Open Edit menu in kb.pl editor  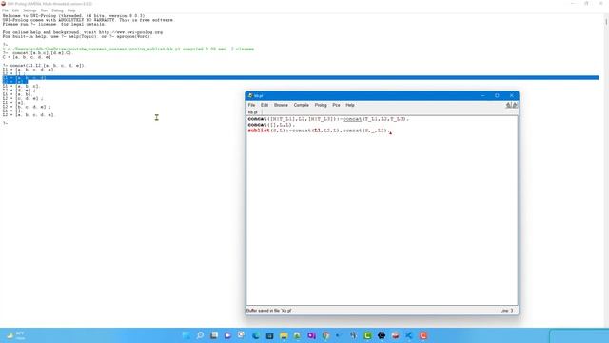point(265,105)
